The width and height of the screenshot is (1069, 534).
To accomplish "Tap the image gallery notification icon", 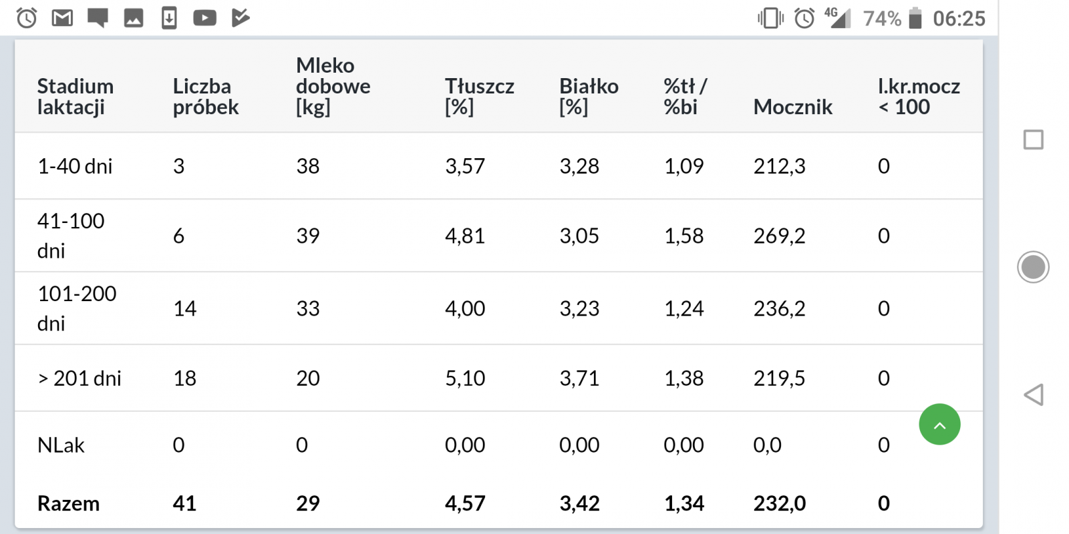I will (x=134, y=18).
